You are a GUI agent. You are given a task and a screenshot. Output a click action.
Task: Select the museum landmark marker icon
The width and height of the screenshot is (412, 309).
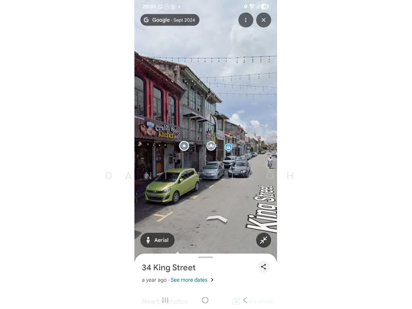click(211, 146)
